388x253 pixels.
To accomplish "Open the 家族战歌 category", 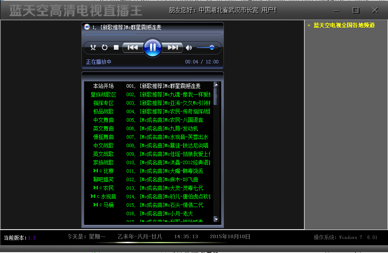I will point(104,162).
